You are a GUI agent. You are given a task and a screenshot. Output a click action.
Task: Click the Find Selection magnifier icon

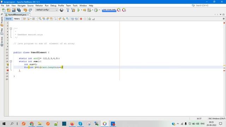[40, 19]
